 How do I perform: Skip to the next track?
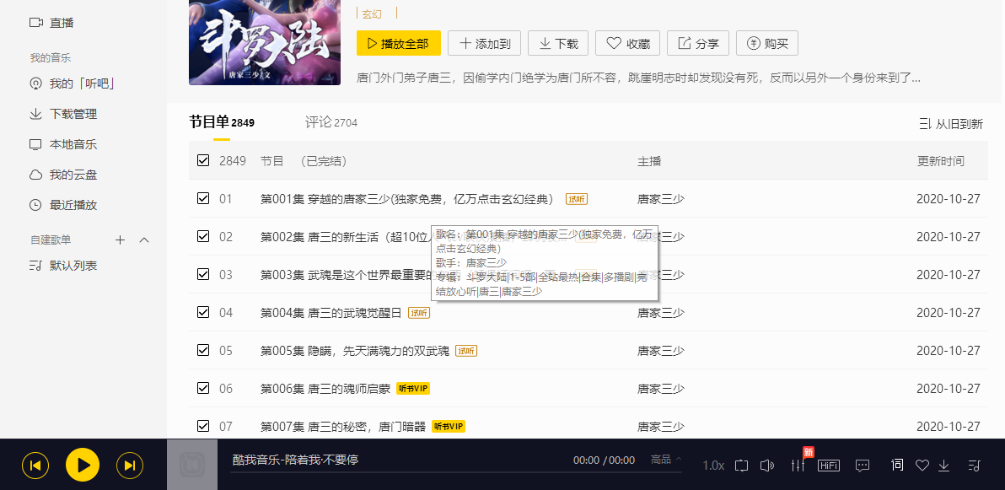(130, 465)
